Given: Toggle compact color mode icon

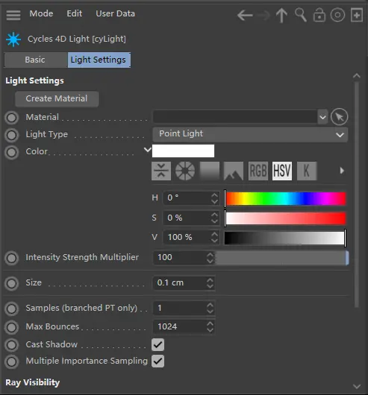Looking at the screenshot, I should [161, 171].
